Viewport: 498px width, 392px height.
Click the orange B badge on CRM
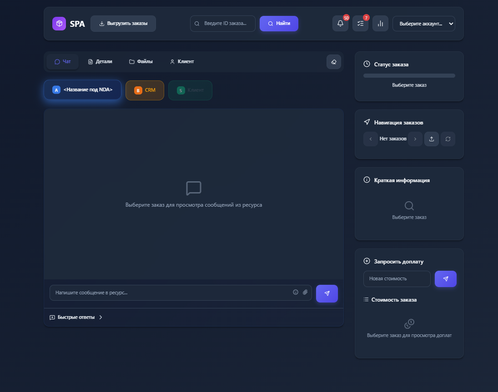[138, 90]
